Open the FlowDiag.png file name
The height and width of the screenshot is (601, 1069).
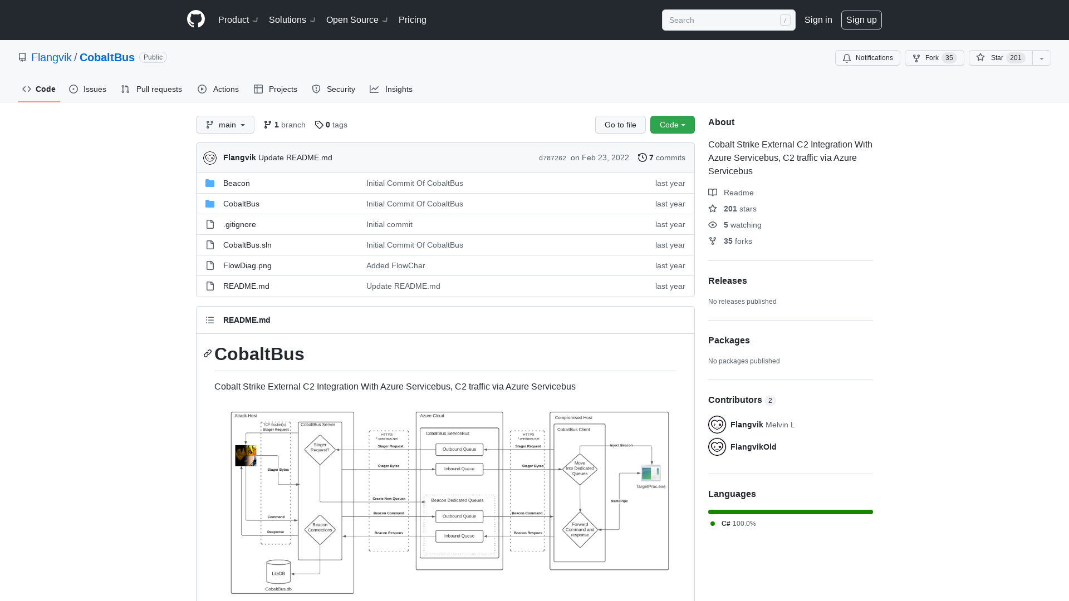pyautogui.click(x=247, y=265)
